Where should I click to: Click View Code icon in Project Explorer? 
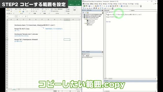click(83, 13)
